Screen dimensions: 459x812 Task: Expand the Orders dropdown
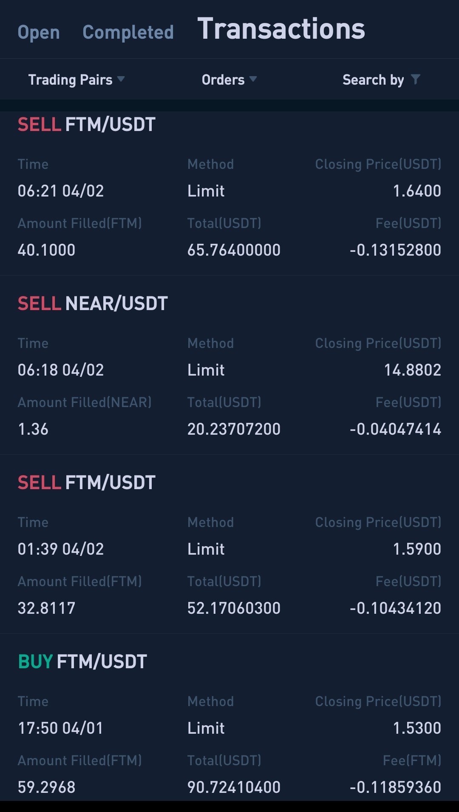(x=229, y=80)
